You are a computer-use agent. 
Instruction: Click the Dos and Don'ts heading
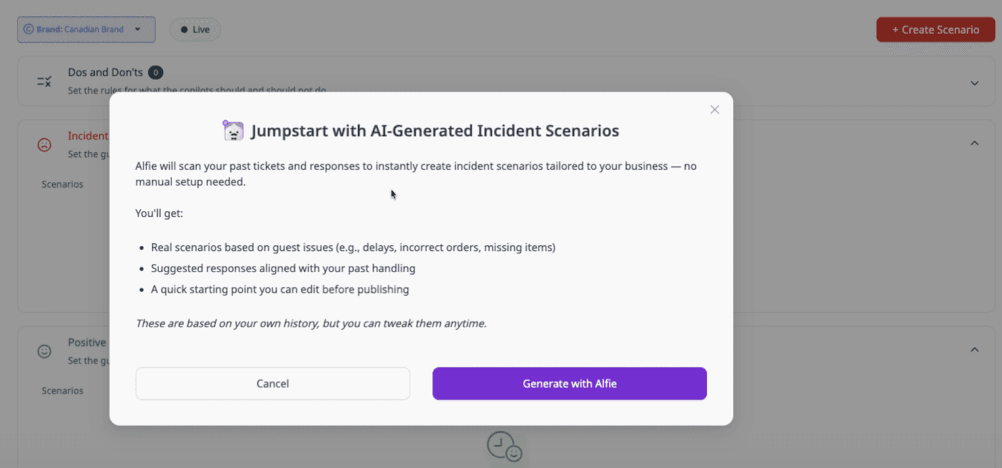[105, 73]
